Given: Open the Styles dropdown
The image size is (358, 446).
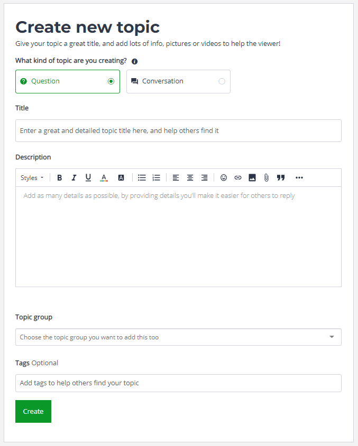Looking at the screenshot, I should click(32, 178).
